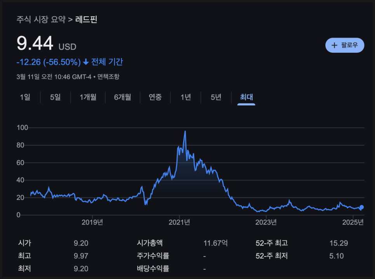Switch to the 6개월 range tab
This screenshot has height=279, width=375.
coord(123,97)
